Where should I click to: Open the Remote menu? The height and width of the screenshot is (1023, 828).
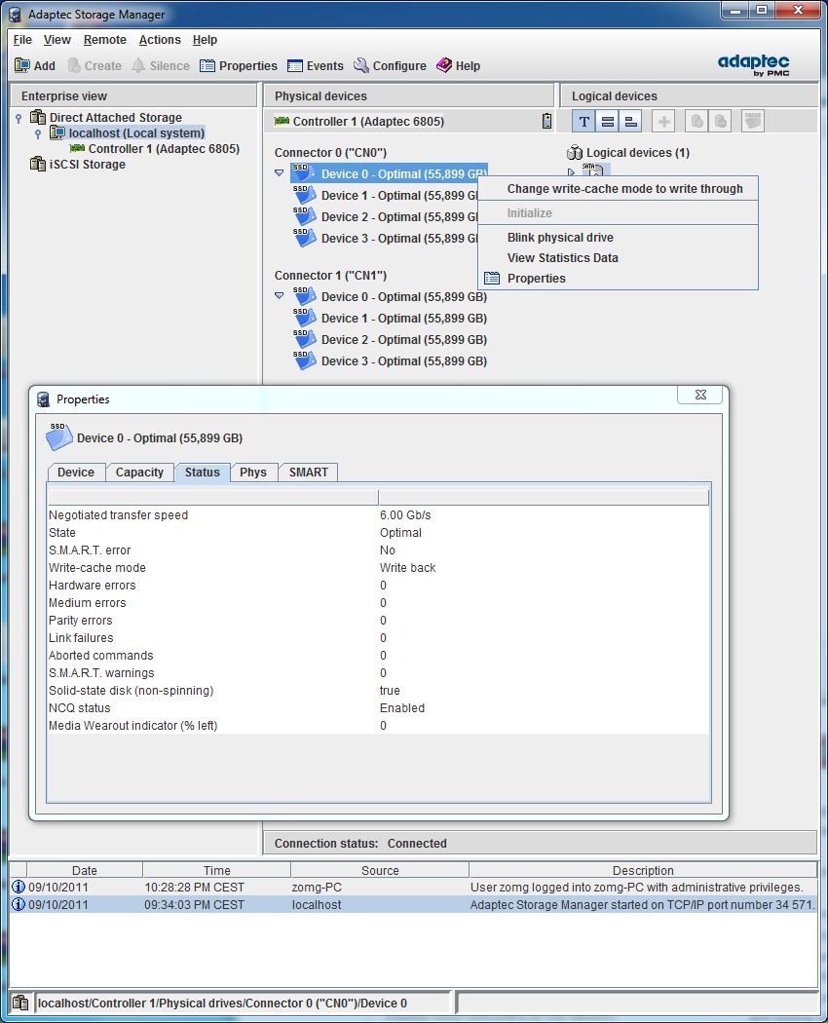(105, 40)
